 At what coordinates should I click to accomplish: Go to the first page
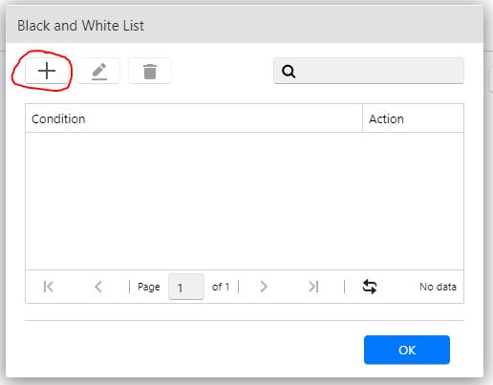[x=49, y=287]
